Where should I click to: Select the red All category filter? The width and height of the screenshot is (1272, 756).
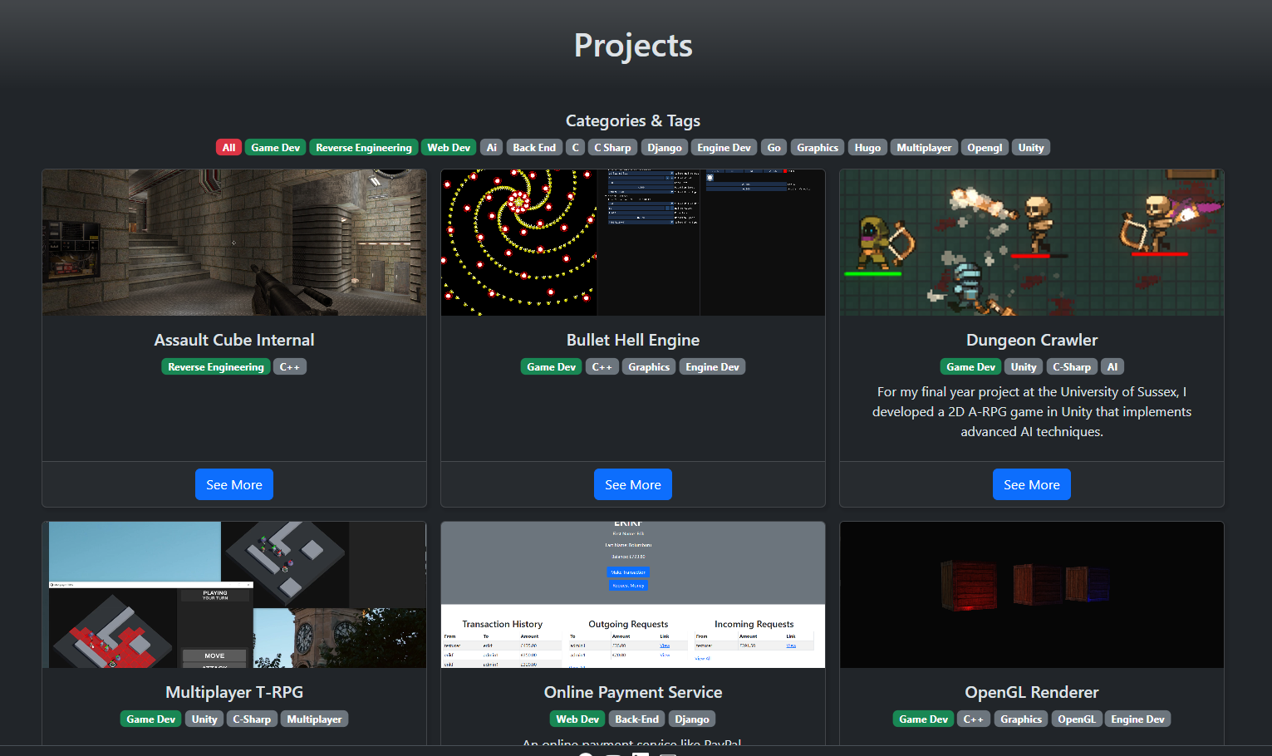[x=228, y=147]
